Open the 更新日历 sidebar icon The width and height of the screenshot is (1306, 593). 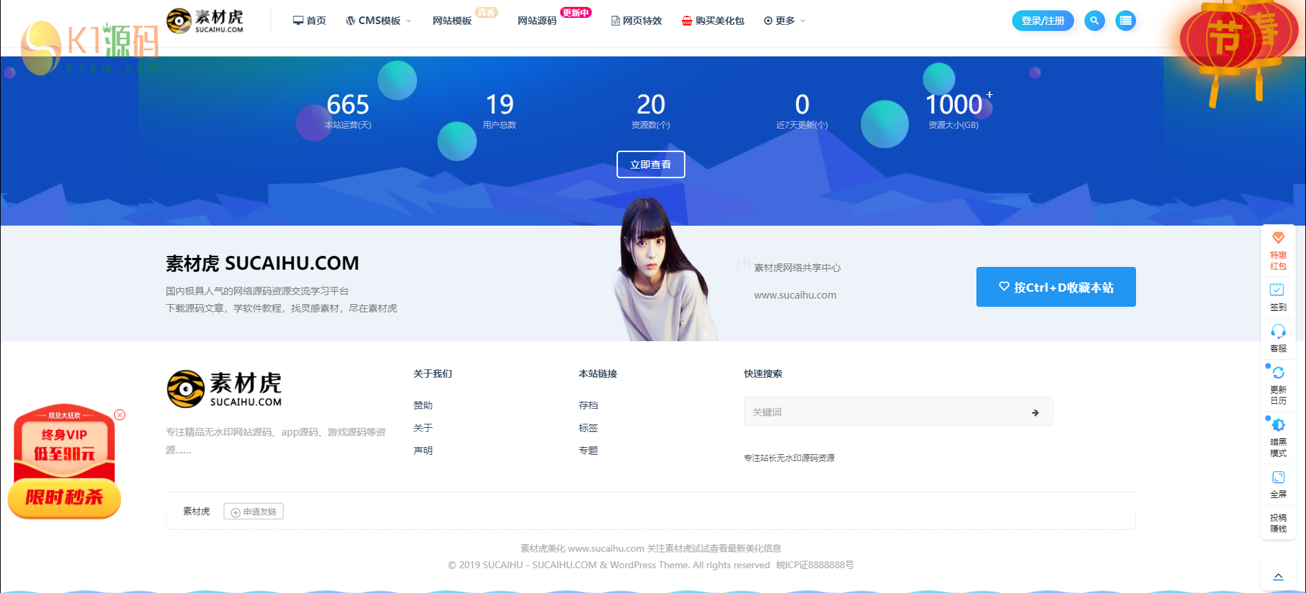coord(1278,385)
